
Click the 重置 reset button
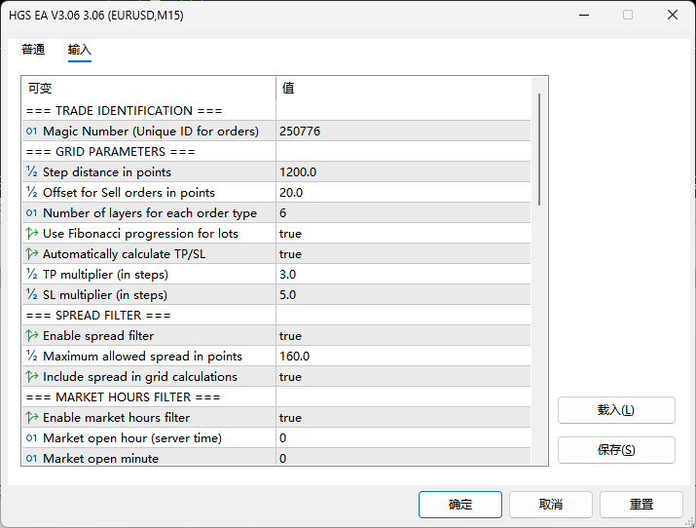tap(641, 505)
